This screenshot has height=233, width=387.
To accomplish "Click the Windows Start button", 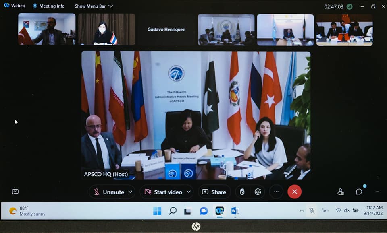I will (x=157, y=211).
